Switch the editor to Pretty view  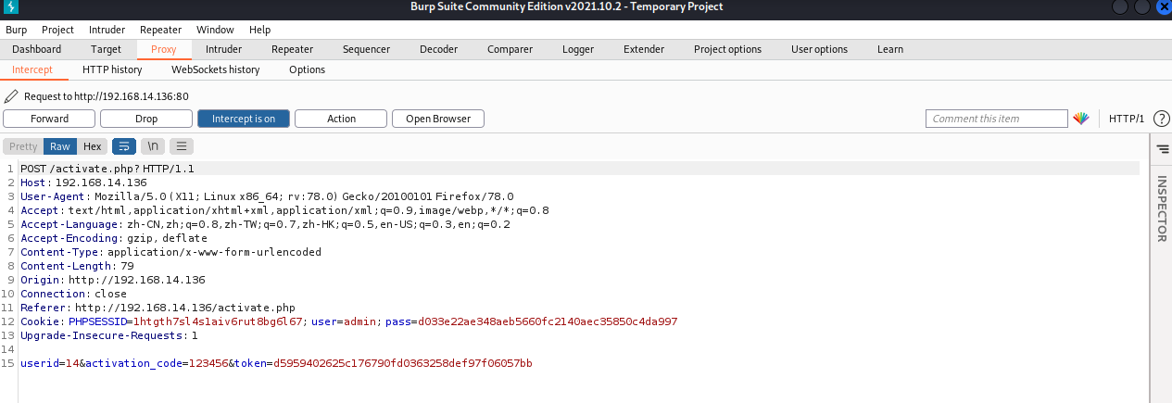coord(23,146)
